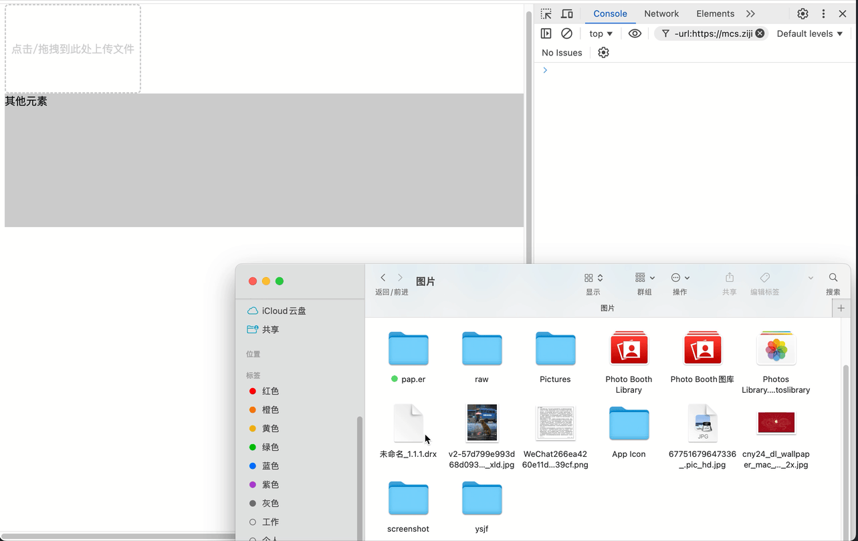
Task: Toggle the device toolbar icon
Action: pyautogui.click(x=566, y=13)
